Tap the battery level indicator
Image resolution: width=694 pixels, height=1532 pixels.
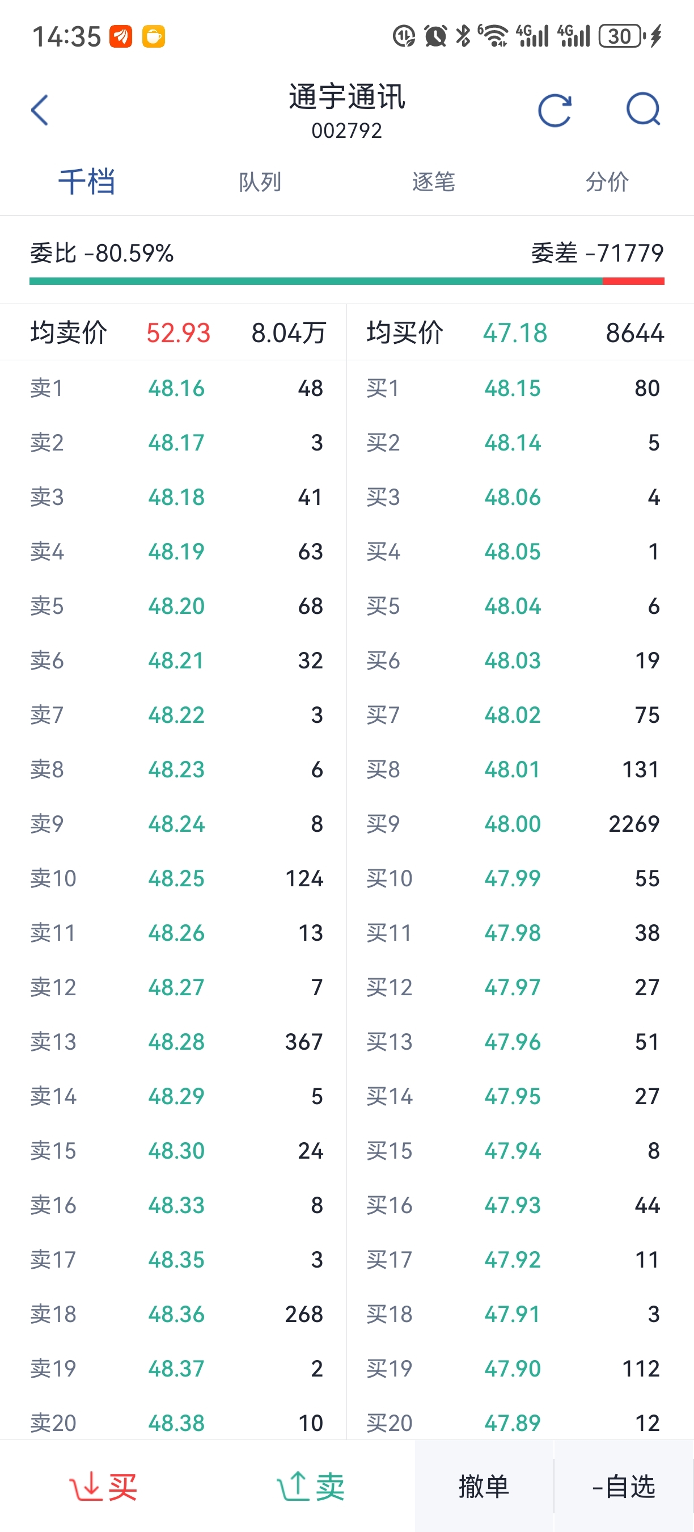coord(621,36)
